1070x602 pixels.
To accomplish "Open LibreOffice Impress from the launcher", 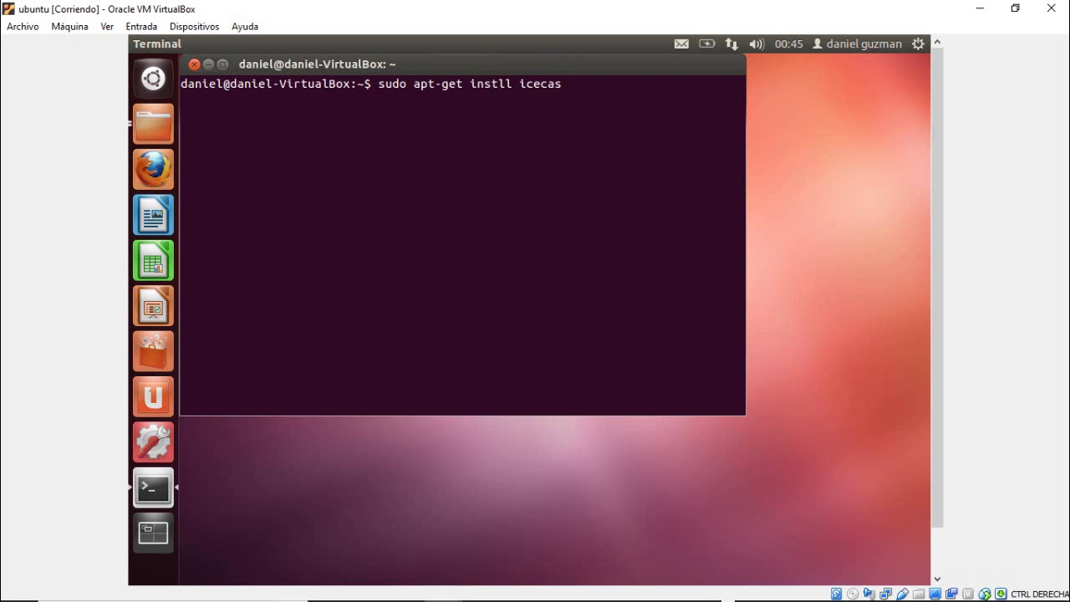I will 153,306.
